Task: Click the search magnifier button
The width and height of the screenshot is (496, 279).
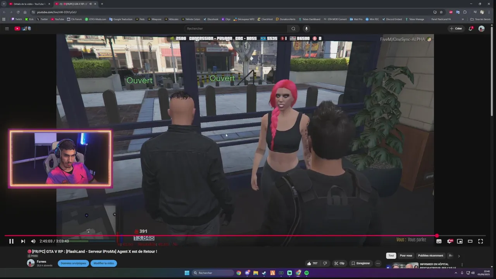Action: pyautogui.click(x=293, y=28)
